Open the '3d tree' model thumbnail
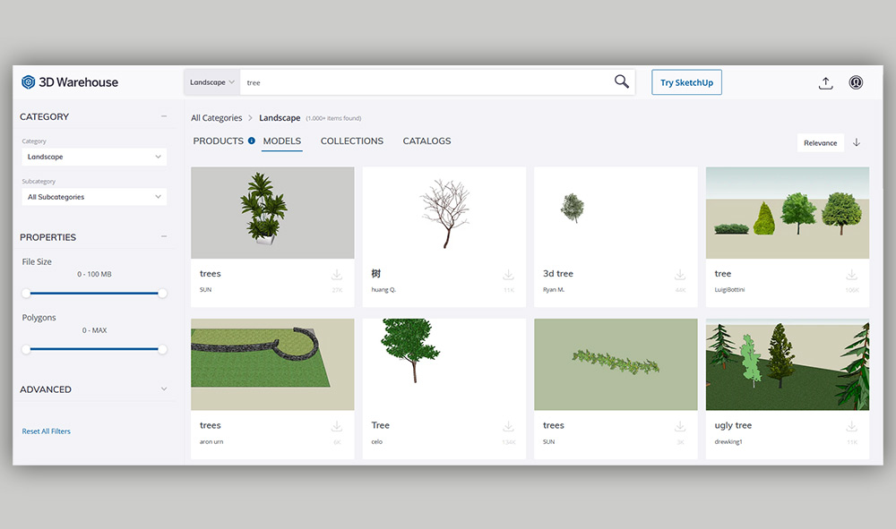Viewport: 896px width, 529px height. pyautogui.click(x=616, y=213)
